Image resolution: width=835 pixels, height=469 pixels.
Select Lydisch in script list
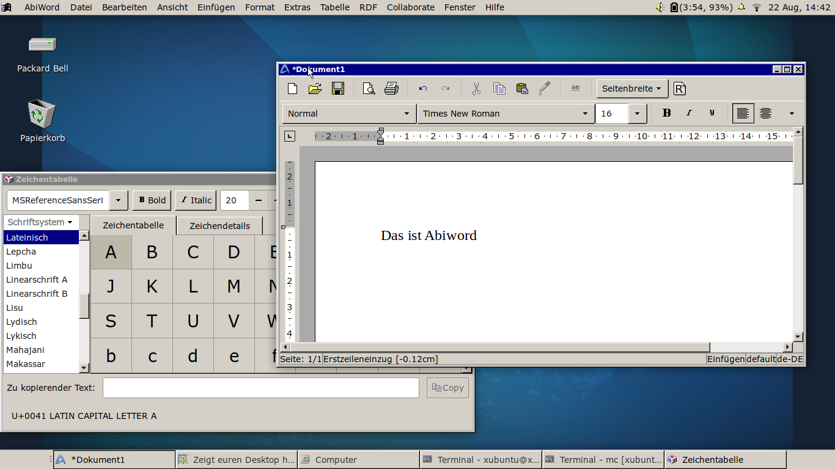point(41,322)
